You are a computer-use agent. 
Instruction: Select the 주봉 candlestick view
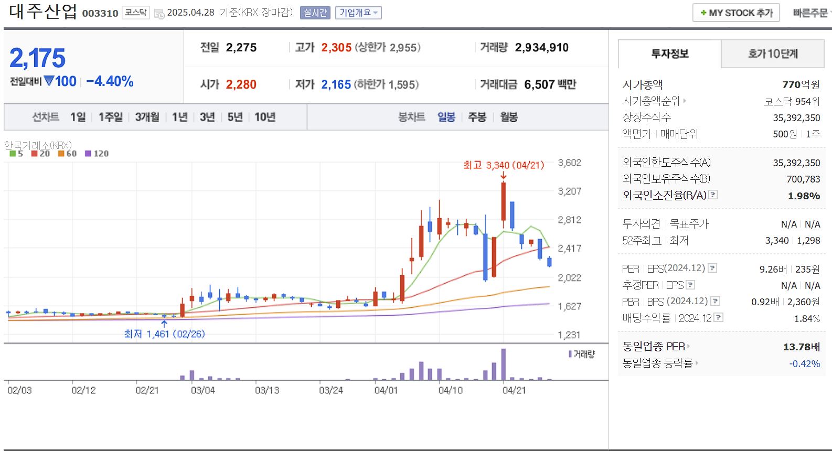(477, 117)
